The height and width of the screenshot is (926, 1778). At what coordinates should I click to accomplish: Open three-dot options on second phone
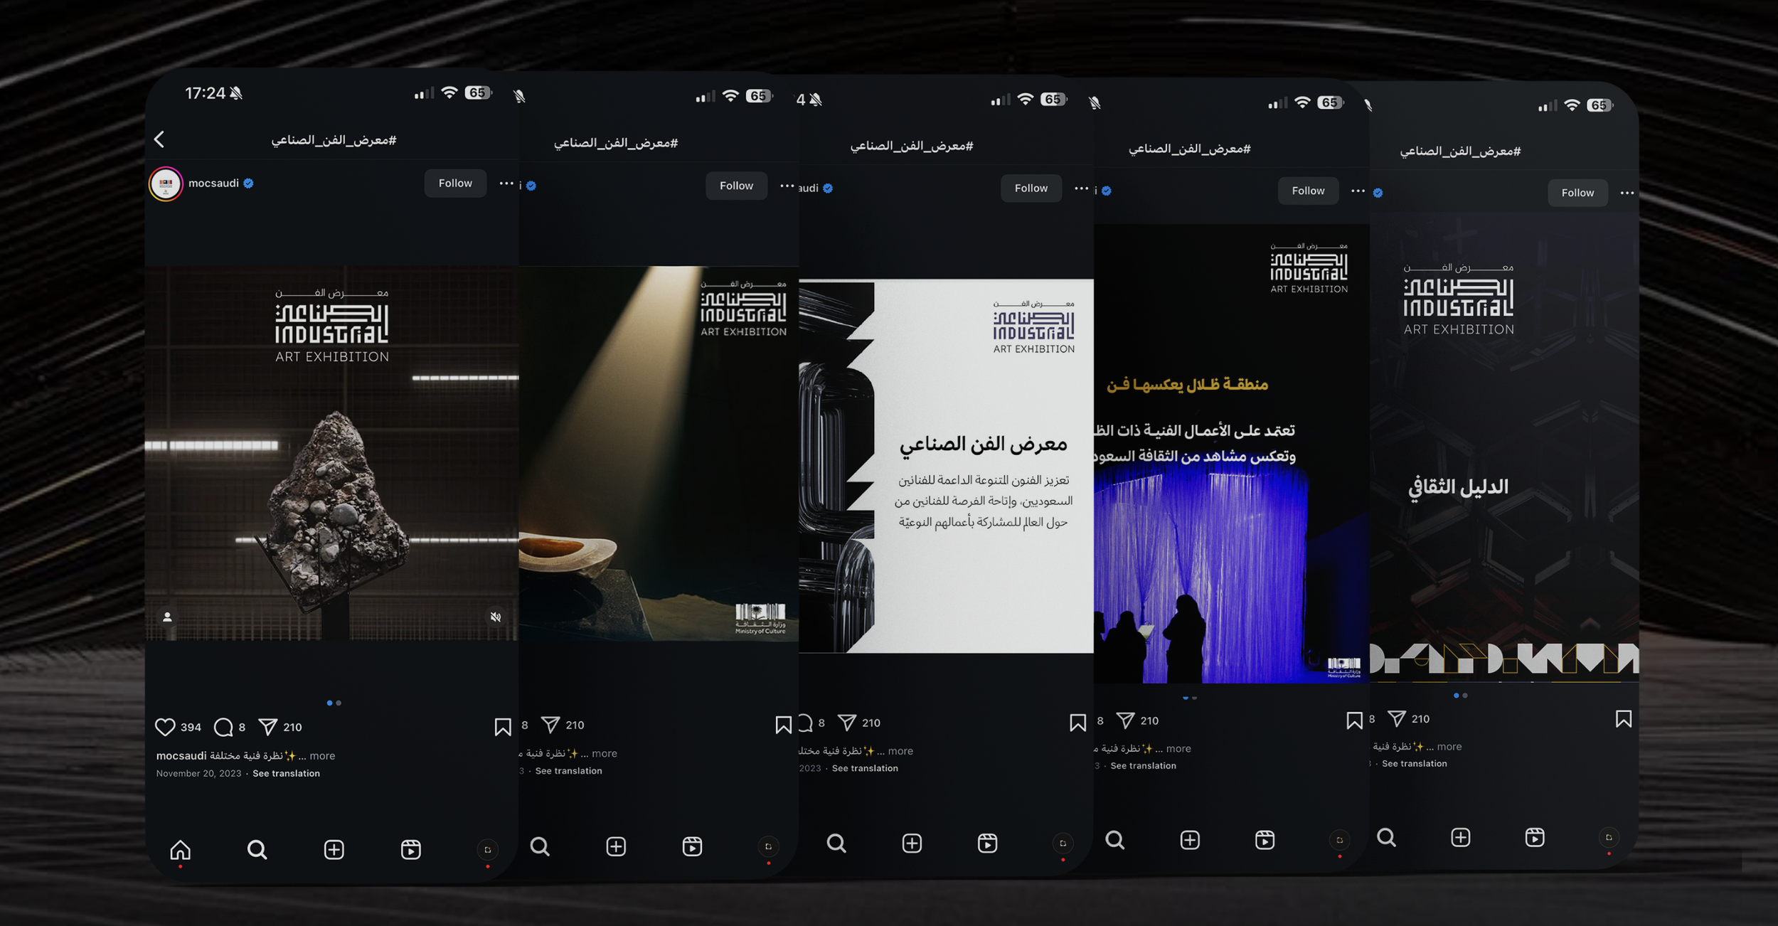tap(787, 186)
